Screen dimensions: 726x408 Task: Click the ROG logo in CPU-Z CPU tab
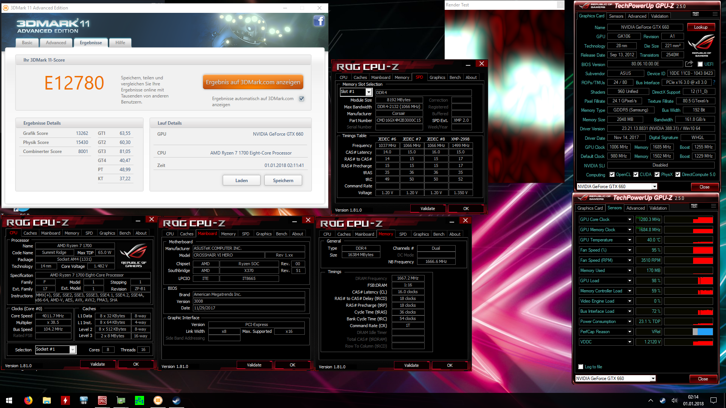coord(133,255)
